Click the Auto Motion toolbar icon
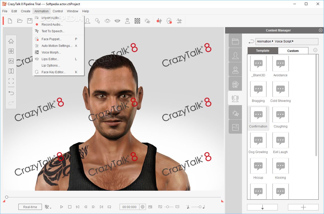Image resolution: width=324 pixels, height=214 pixels. tap(179, 21)
